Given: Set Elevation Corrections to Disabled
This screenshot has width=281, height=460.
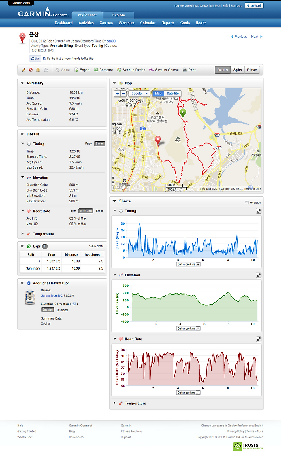Looking at the screenshot, I should 62,310.
